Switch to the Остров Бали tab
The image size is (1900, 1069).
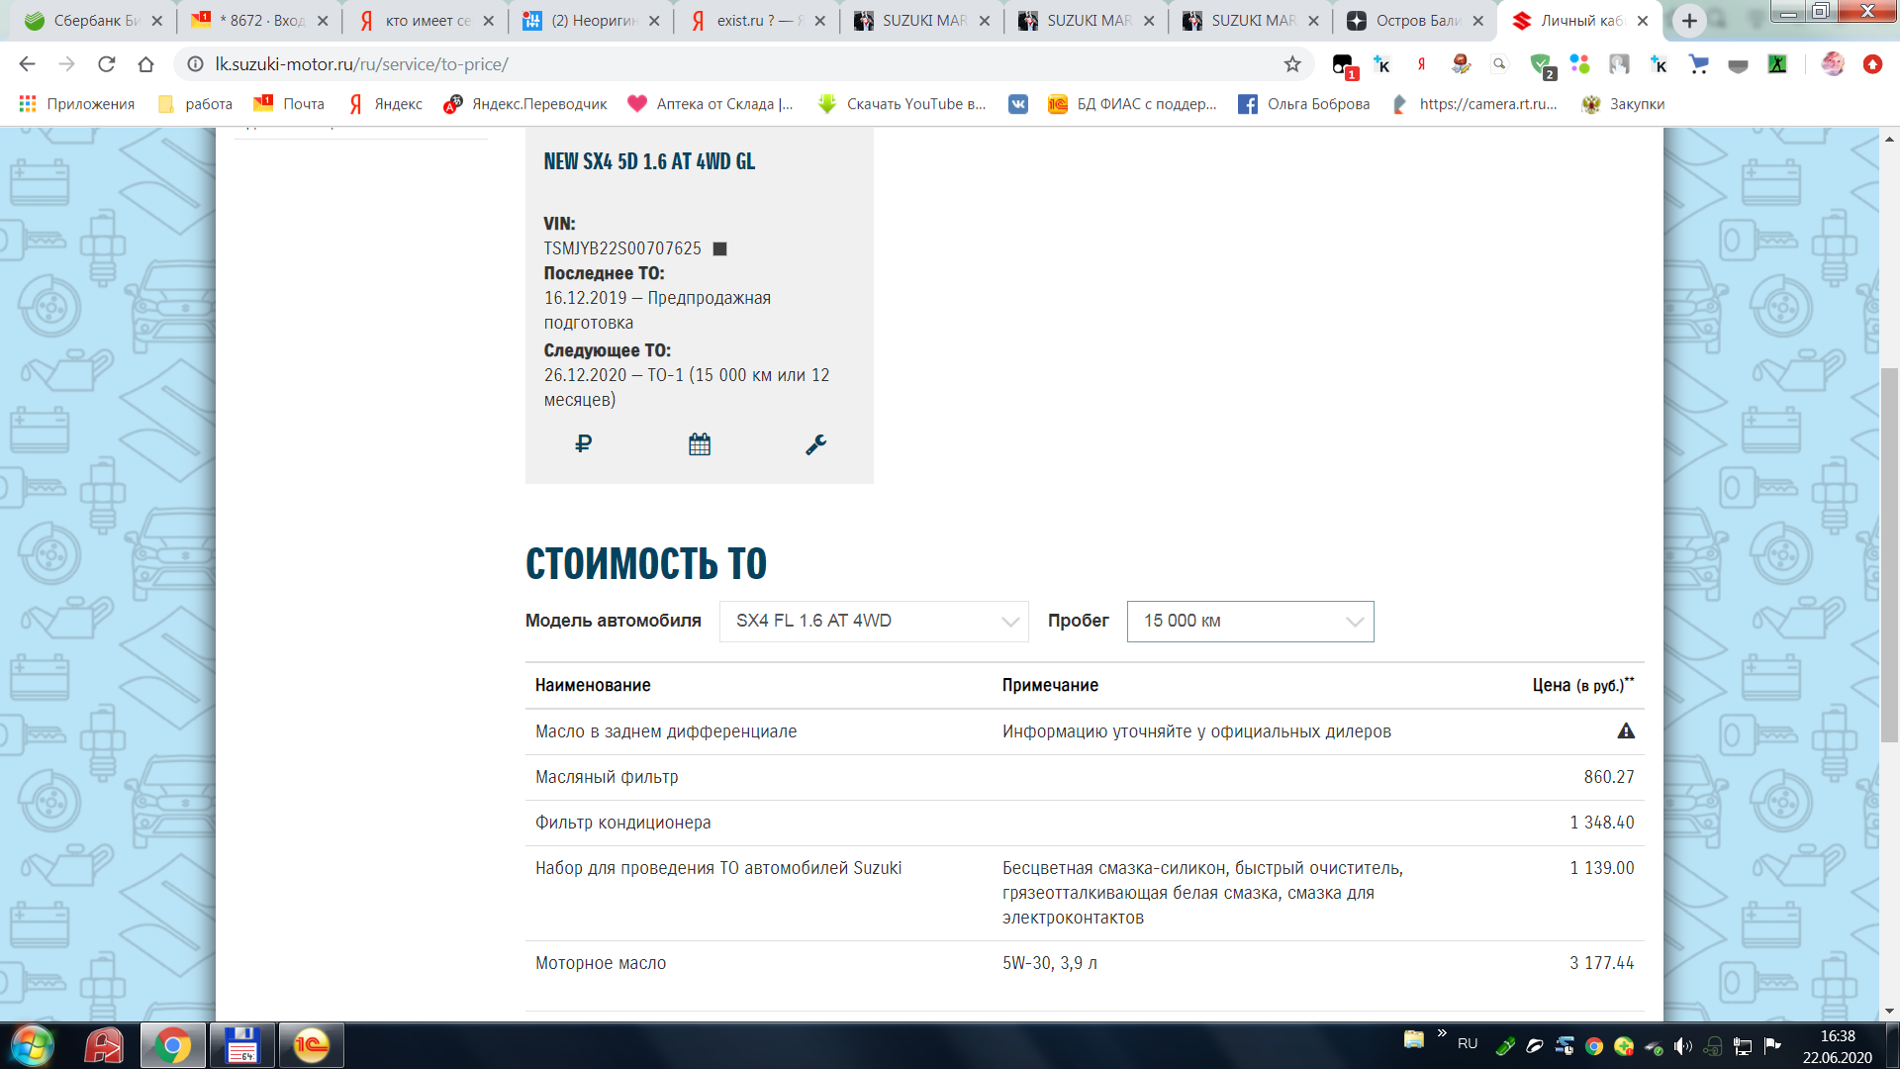click(x=1415, y=21)
